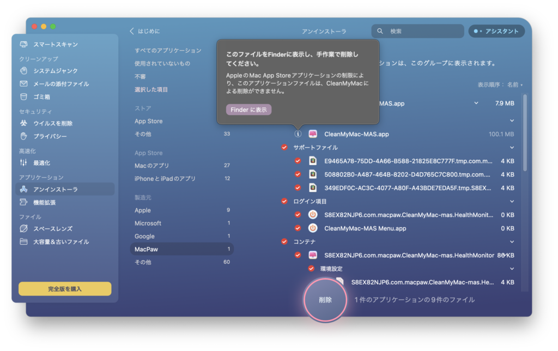The width and height of the screenshot is (558, 351).
Task: Click file icon of E9465A78 support file
Action: click(313, 161)
